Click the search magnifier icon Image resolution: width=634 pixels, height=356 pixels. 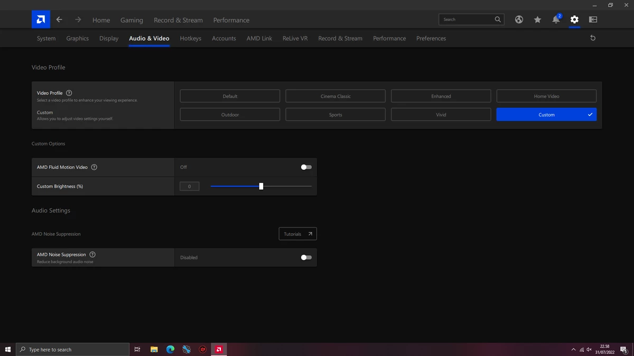pyautogui.click(x=498, y=20)
